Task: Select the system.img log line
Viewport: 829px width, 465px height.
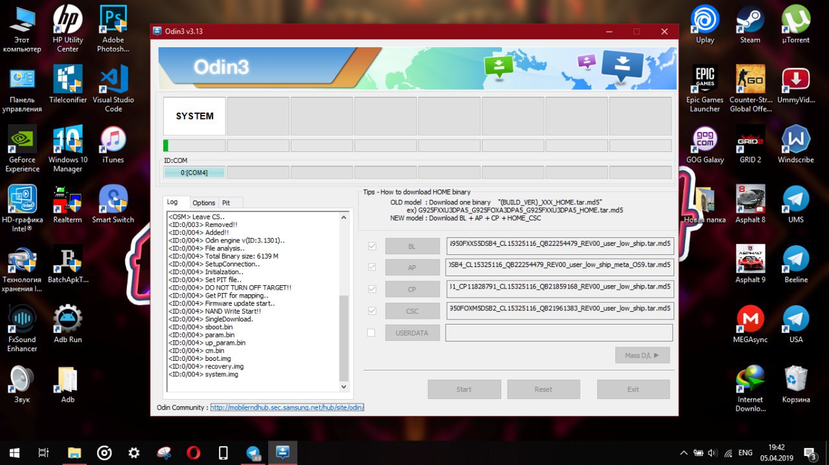Action: 203,374
